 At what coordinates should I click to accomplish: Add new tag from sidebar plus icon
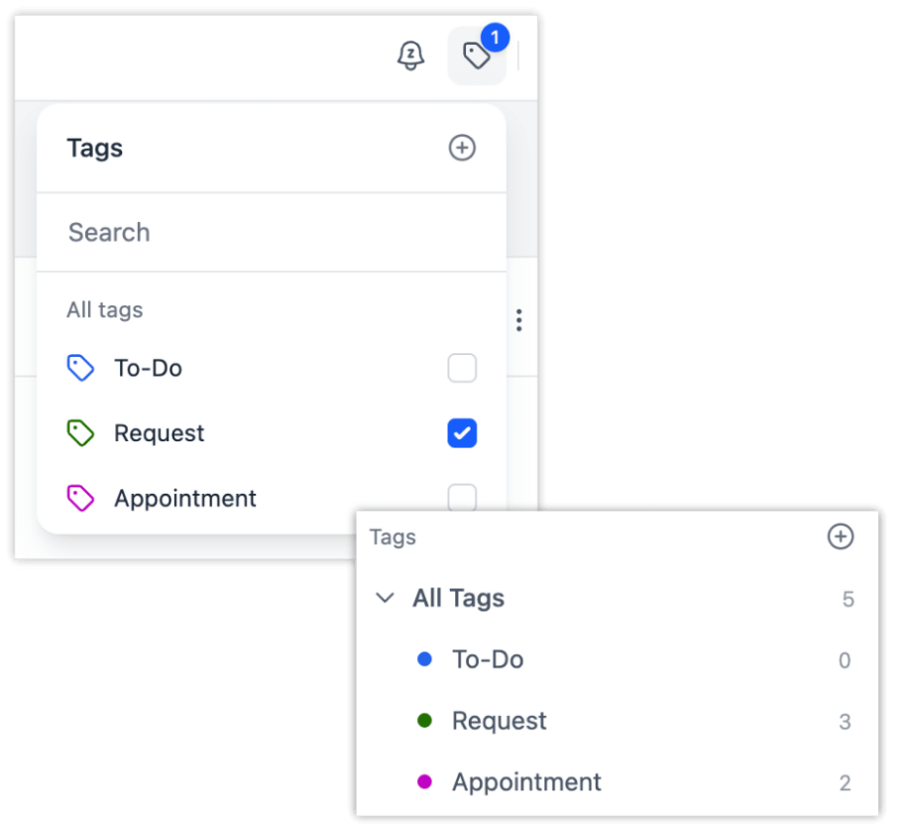click(840, 536)
